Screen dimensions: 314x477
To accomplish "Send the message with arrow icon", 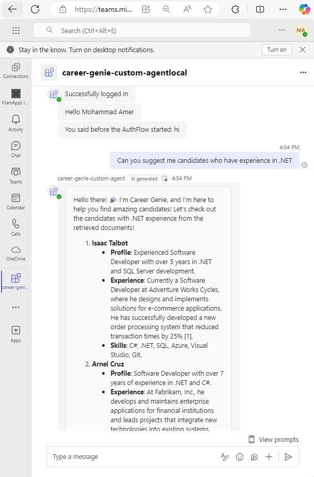I will [288, 457].
